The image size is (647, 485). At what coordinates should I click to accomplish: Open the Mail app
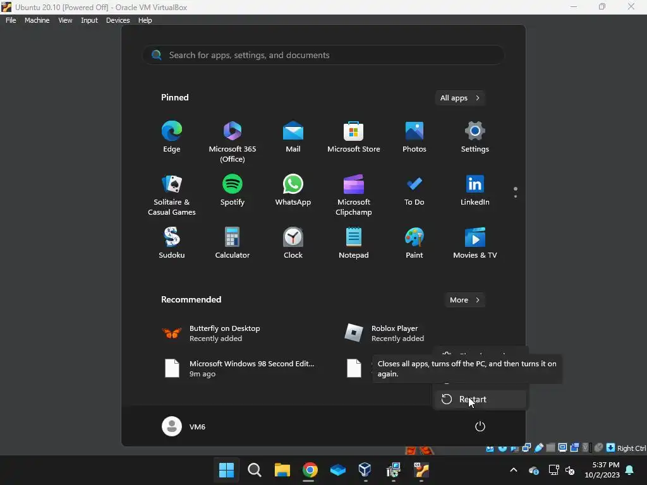[x=293, y=137]
